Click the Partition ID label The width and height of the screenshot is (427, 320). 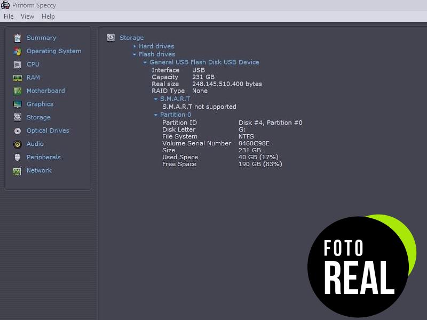click(x=179, y=122)
